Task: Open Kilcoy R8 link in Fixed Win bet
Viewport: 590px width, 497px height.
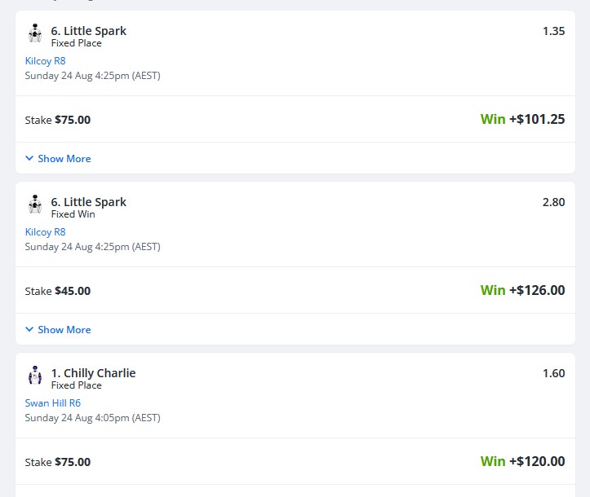Action: click(x=45, y=231)
